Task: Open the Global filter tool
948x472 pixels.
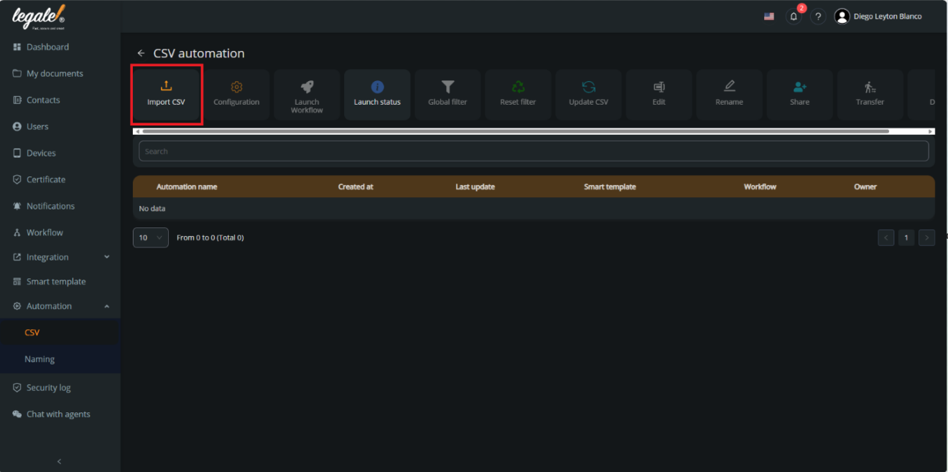Action: (447, 94)
